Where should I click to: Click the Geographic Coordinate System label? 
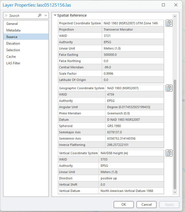pyautogui.click(x=82, y=88)
